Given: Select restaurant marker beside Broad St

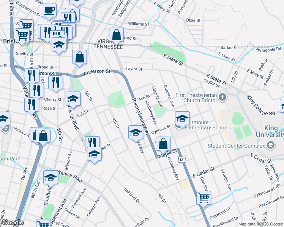Looking at the screenshot, I should tap(32, 76).
